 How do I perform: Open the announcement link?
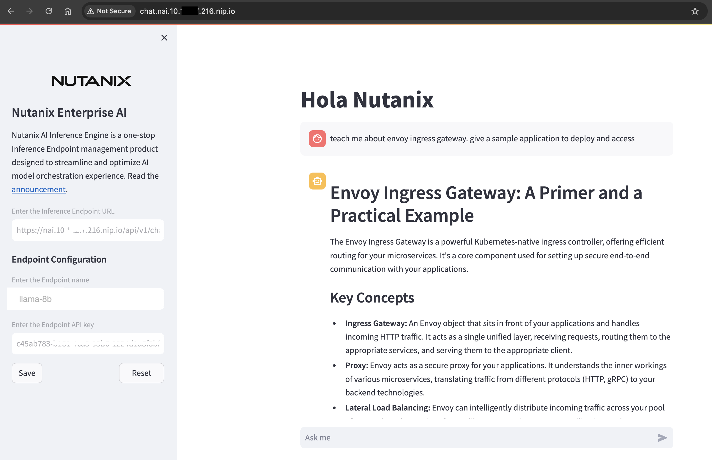point(39,190)
